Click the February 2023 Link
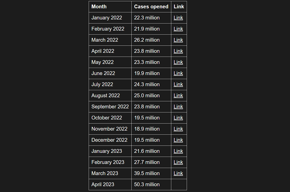Screen dimensions: 290x192 click(x=178, y=162)
